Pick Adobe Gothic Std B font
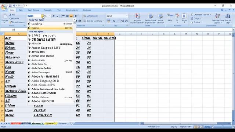Screen dimensions: 235x132 point(50,93)
